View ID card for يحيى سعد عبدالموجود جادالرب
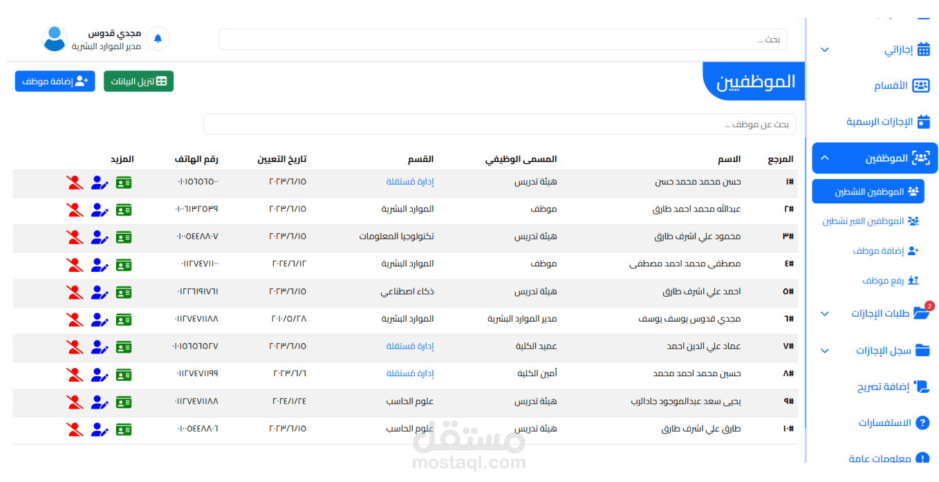This screenshot has width=939, height=482. point(124,402)
